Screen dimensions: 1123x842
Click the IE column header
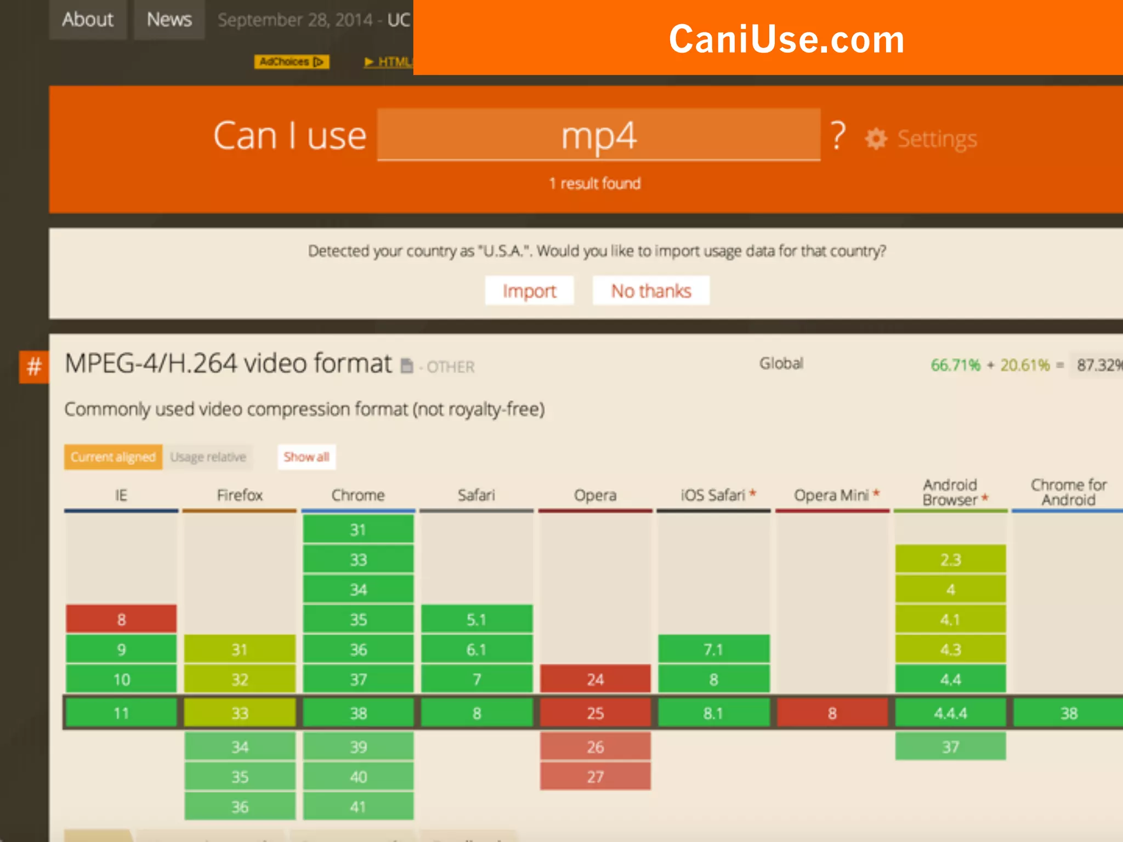(121, 496)
